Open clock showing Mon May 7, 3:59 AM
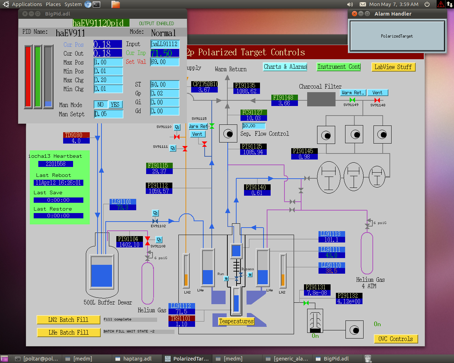Screen dimensions: 454x363 [394, 4]
